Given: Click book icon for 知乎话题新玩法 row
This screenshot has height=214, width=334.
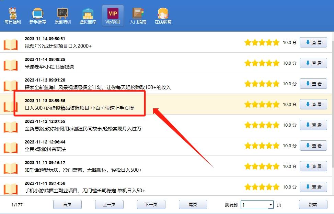Looking at the screenshot, I should 11,168.
